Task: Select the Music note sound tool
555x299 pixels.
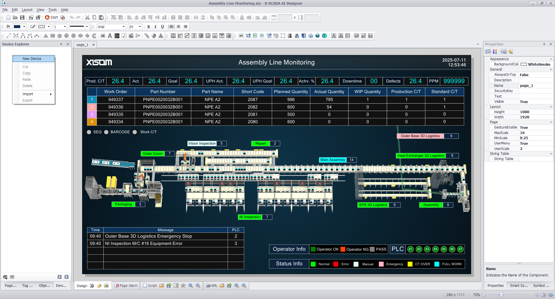Action: 124,36
